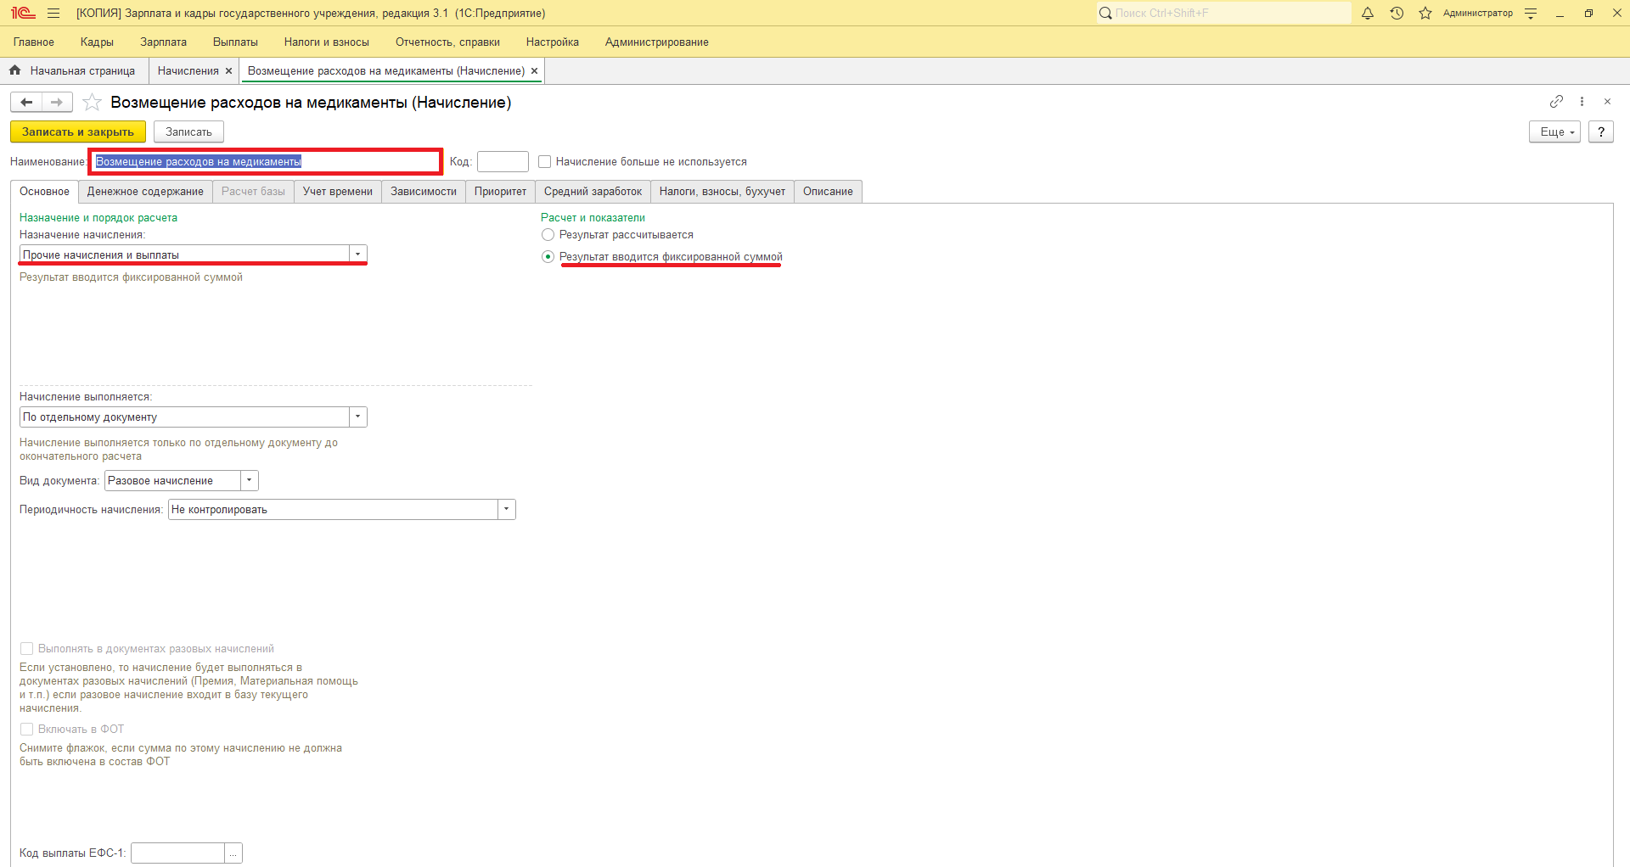Copy link to this form icon
The width and height of the screenshot is (1630, 867).
[x=1556, y=102]
